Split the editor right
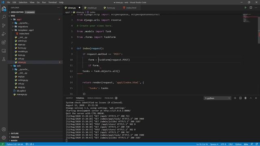The image size is (260, 146). coord(251,8)
